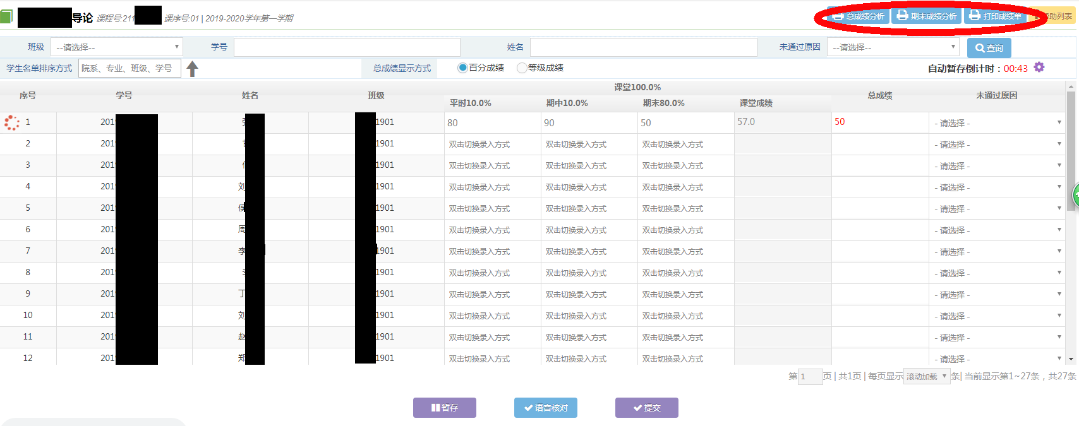Viewport: 1079px width, 426px height.
Task: Click the row 1 loading spinner icon
Action: pos(11,122)
